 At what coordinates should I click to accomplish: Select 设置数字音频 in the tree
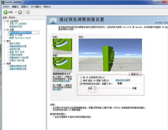point(16,55)
